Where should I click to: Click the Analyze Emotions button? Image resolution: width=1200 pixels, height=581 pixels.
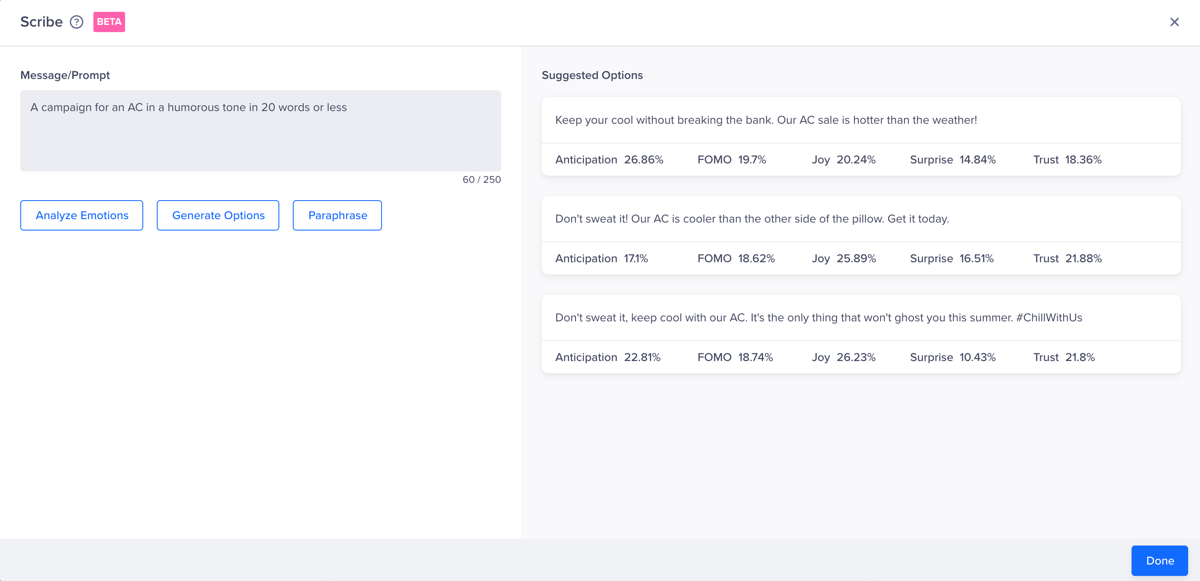tap(82, 215)
